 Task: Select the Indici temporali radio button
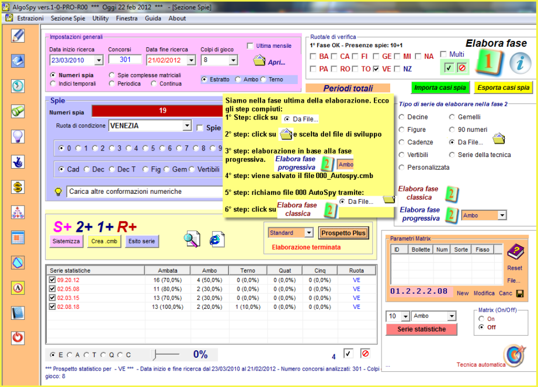click(53, 83)
